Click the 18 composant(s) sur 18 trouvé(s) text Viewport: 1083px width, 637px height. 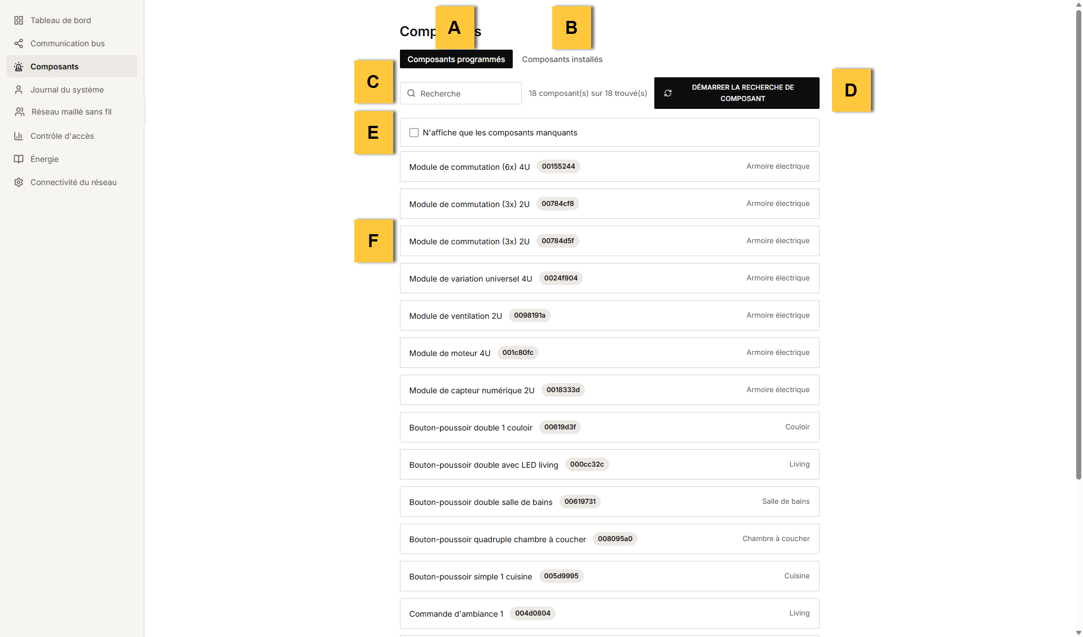(x=588, y=93)
